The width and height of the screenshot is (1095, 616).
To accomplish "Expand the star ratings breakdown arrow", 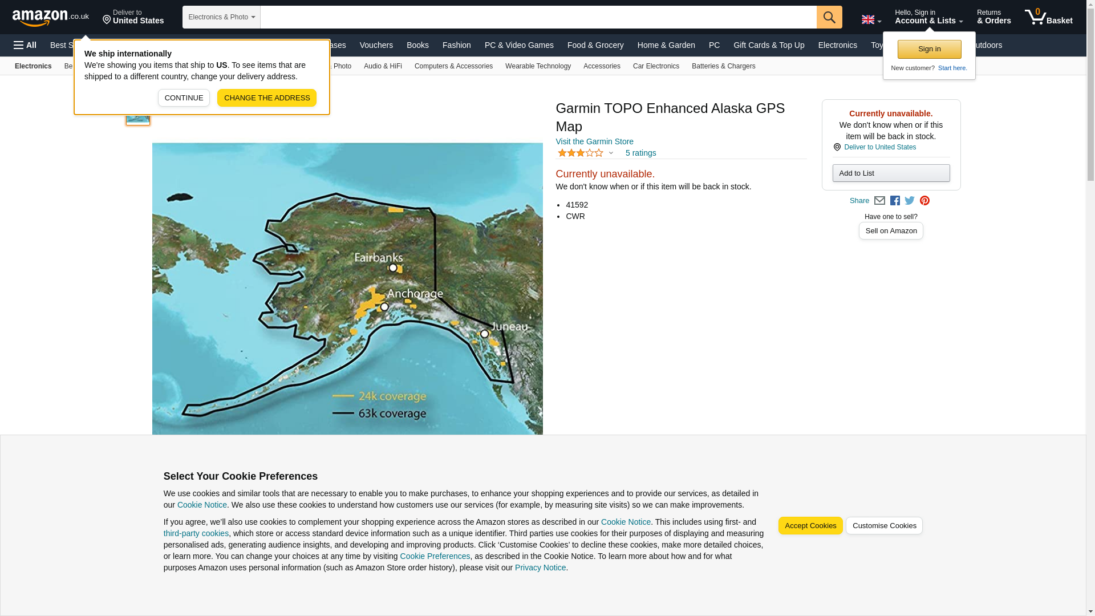I will coord(611,153).
